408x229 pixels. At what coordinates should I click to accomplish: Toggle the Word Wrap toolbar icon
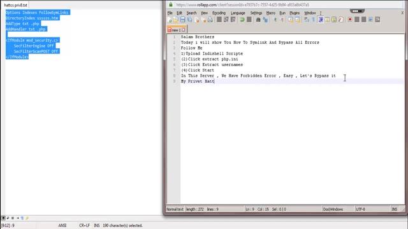[x=307, y=20]
